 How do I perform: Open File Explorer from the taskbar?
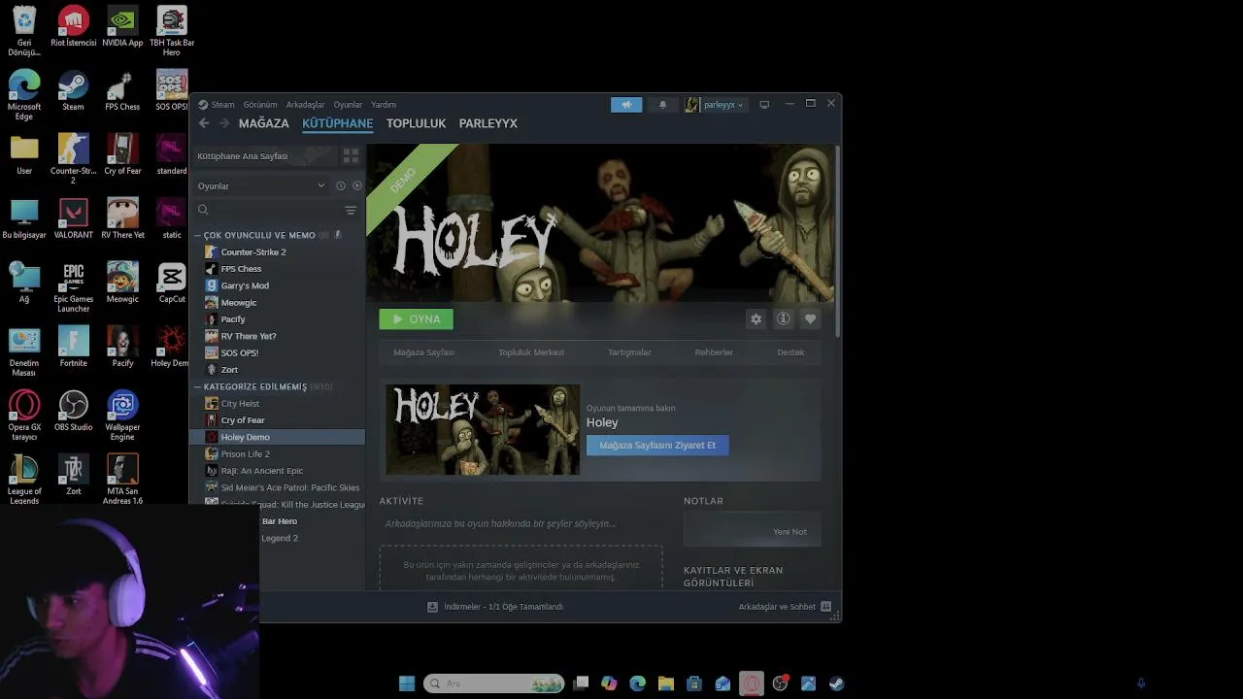click(x=665, y=683)
